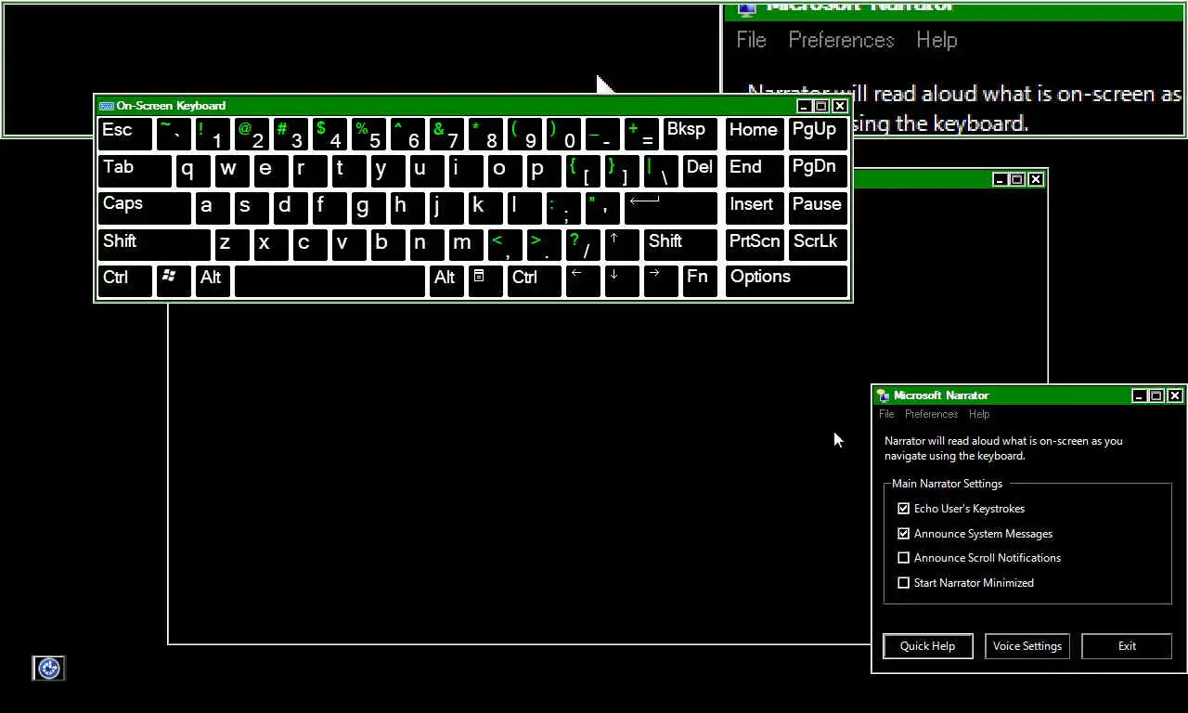Click the Home key

pyautogui.click(x=755, y=134)
